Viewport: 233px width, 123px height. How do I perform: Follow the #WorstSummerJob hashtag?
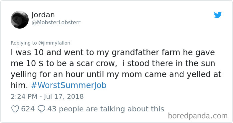tap(69, 85)
